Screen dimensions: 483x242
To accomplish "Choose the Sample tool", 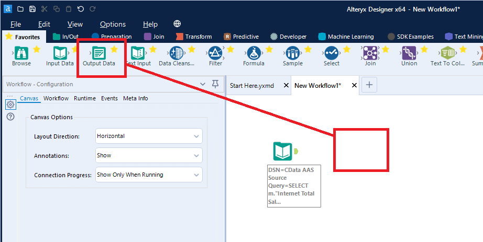I will [x=293, y=53].
